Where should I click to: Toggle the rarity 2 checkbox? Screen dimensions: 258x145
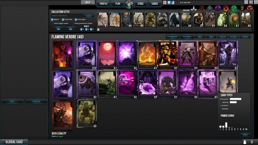click(x=86, y=29)
